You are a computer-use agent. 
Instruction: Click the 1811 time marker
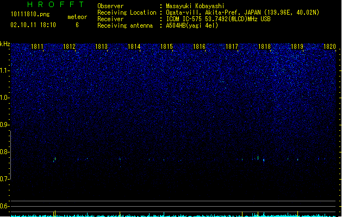(37, 47)
